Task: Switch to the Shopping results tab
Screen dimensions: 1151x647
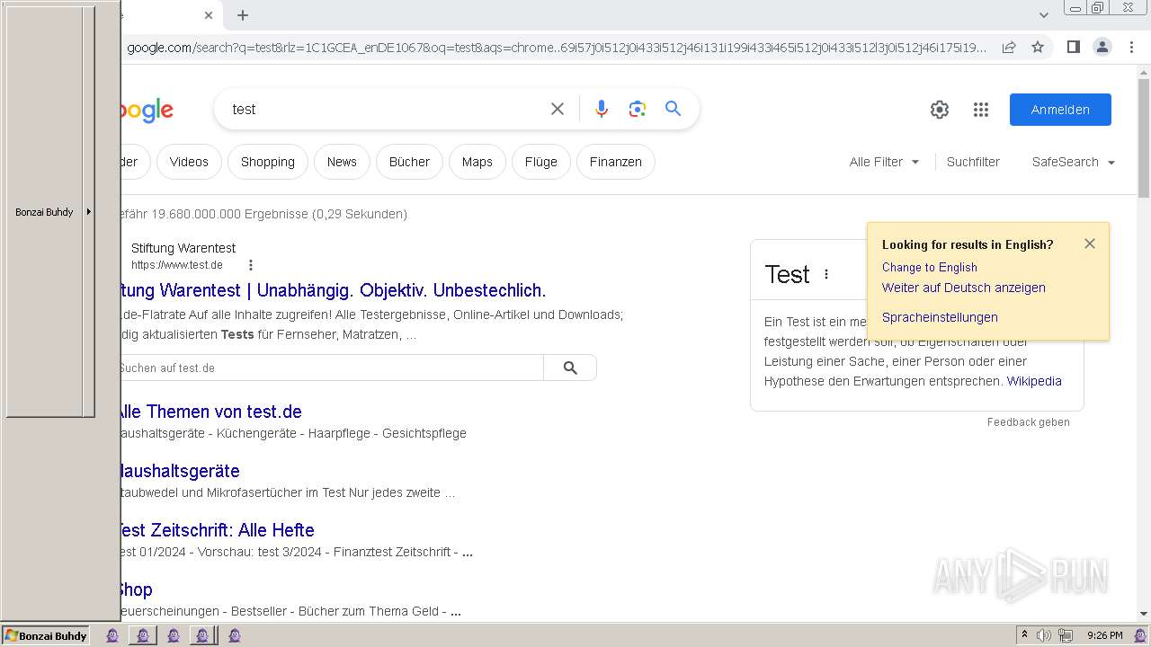Action: tap(268, 162)
